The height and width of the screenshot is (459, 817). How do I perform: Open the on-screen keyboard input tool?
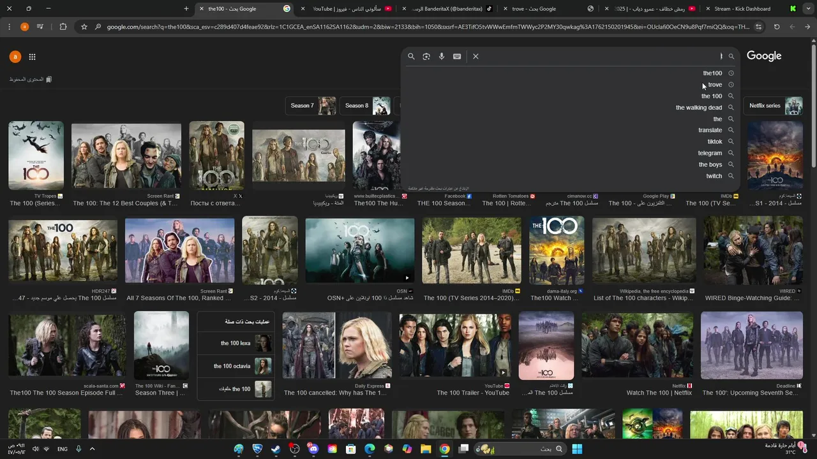[x=457, y=56]
